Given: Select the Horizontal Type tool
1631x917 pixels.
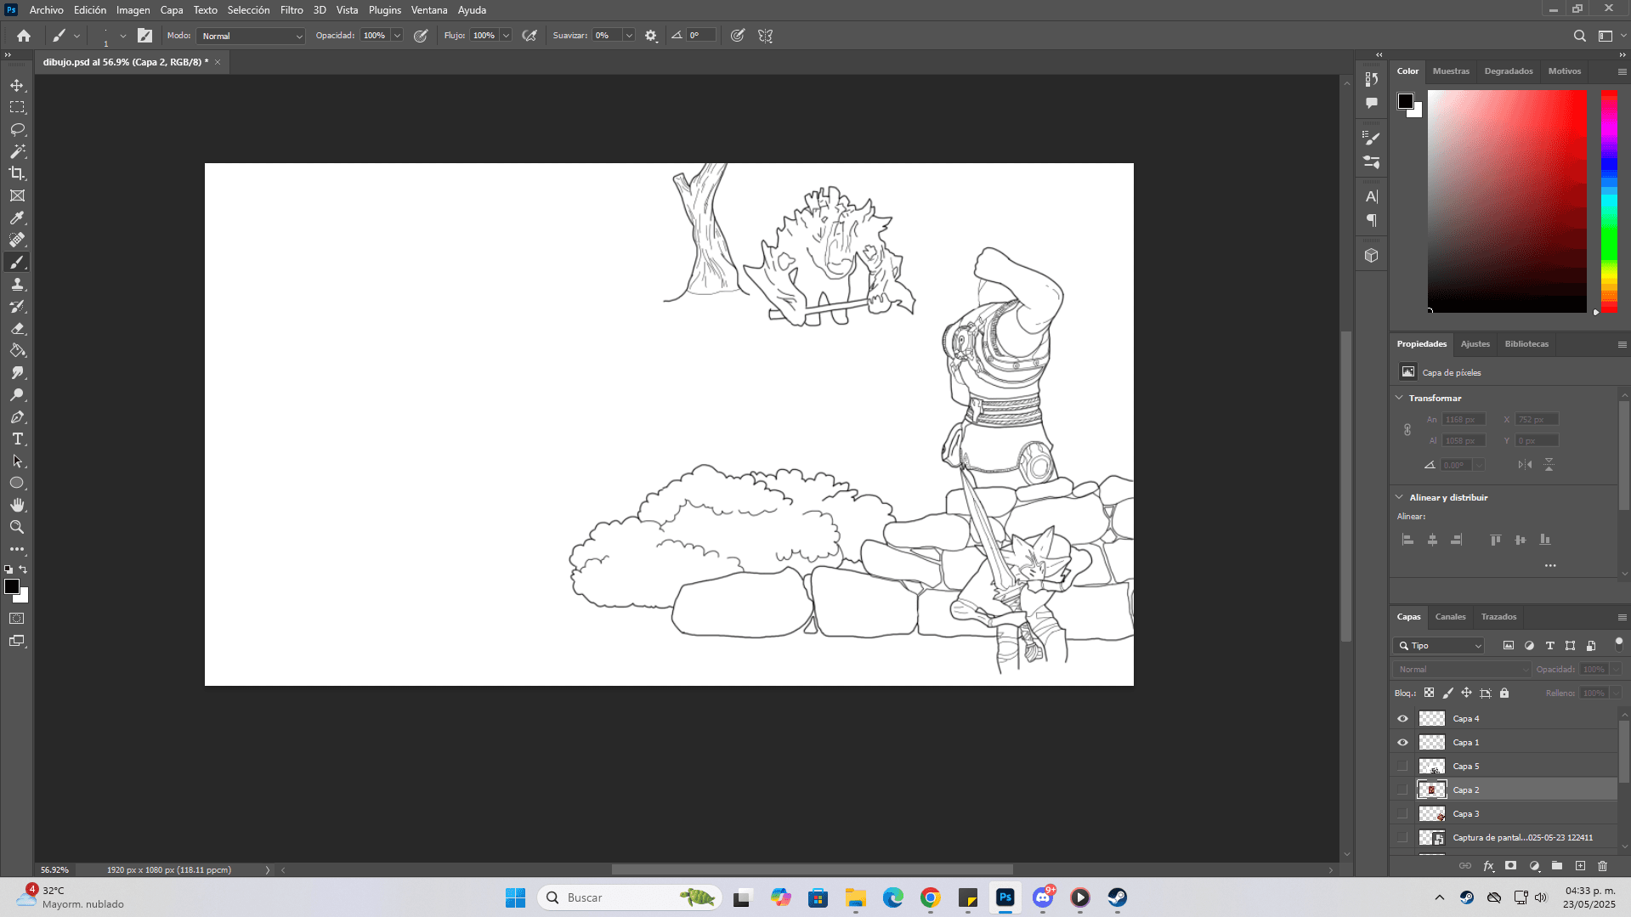Looking at the screenshot, I should tap(17, 439).
